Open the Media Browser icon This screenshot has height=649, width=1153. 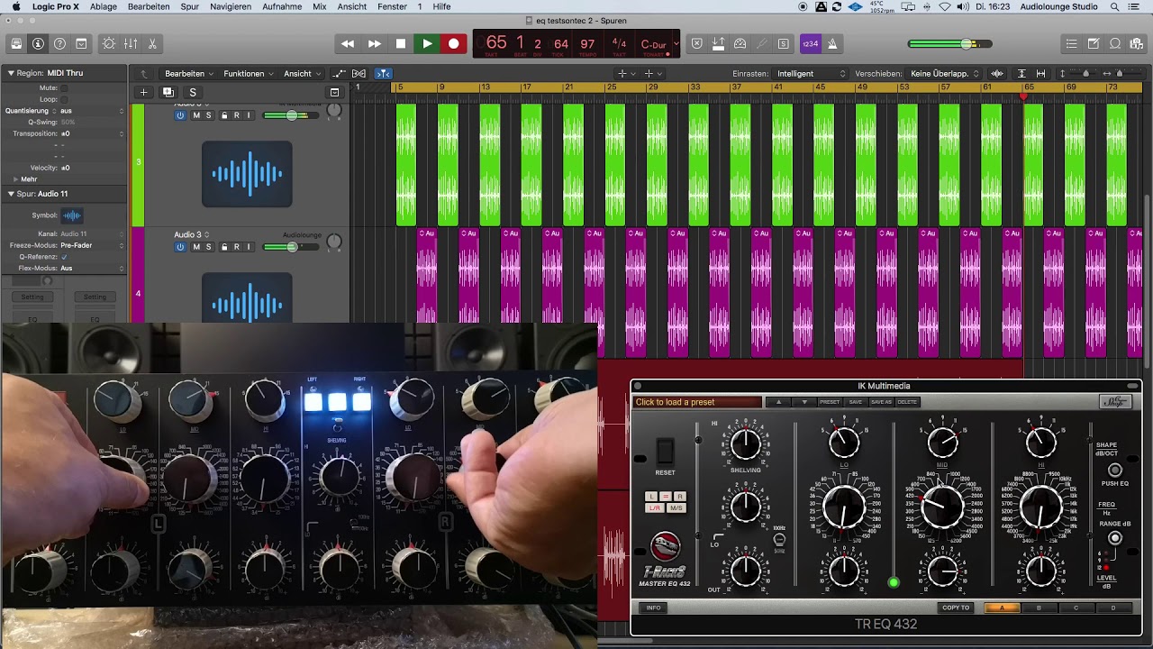(1136, 43)
